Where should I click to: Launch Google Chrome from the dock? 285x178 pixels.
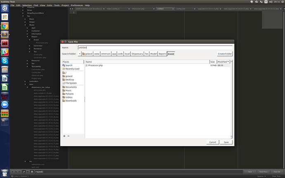(5, 26)
